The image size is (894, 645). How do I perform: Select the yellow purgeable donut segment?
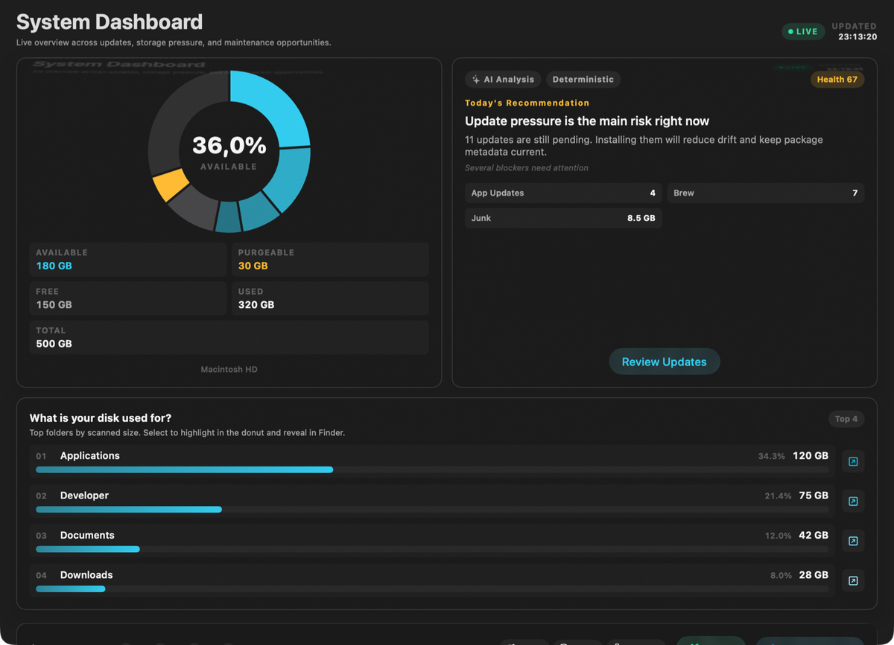point(169,185)
